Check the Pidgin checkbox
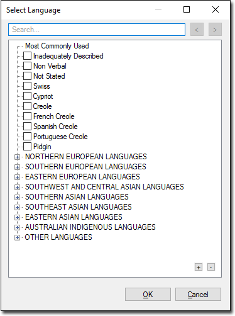Image resolution: width=235 pixels, height=316 pixels. click(x=27, y=147)
